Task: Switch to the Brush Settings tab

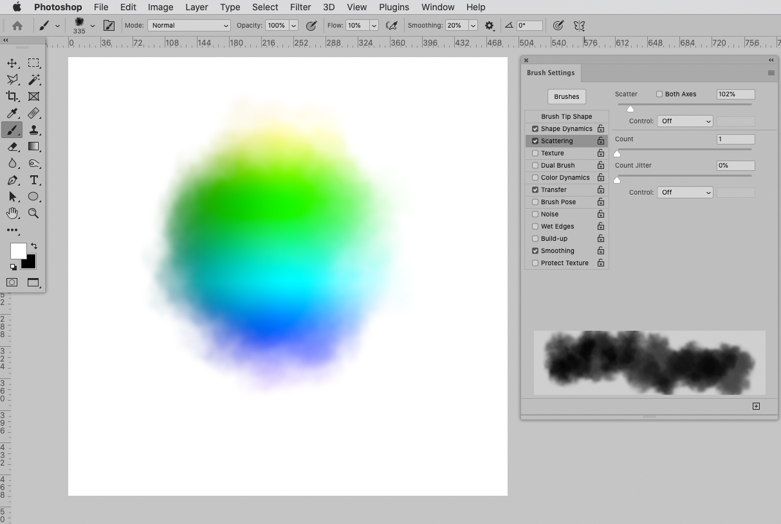Action: tap(551, 73)
